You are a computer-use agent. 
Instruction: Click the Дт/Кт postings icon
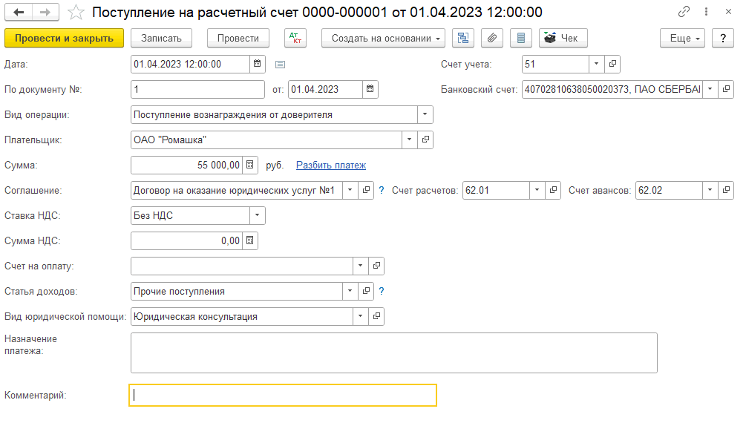(295, 39)
